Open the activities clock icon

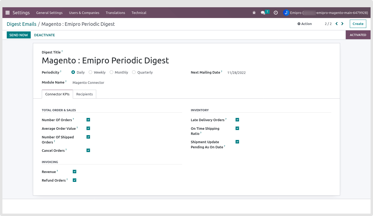point(275,13)
